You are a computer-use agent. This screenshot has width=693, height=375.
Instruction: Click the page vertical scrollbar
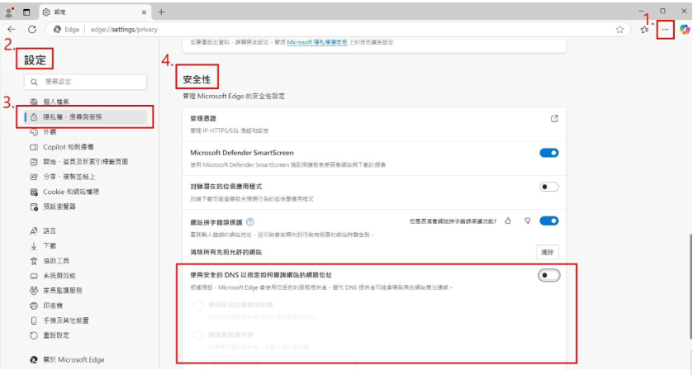tap(691, 287)
